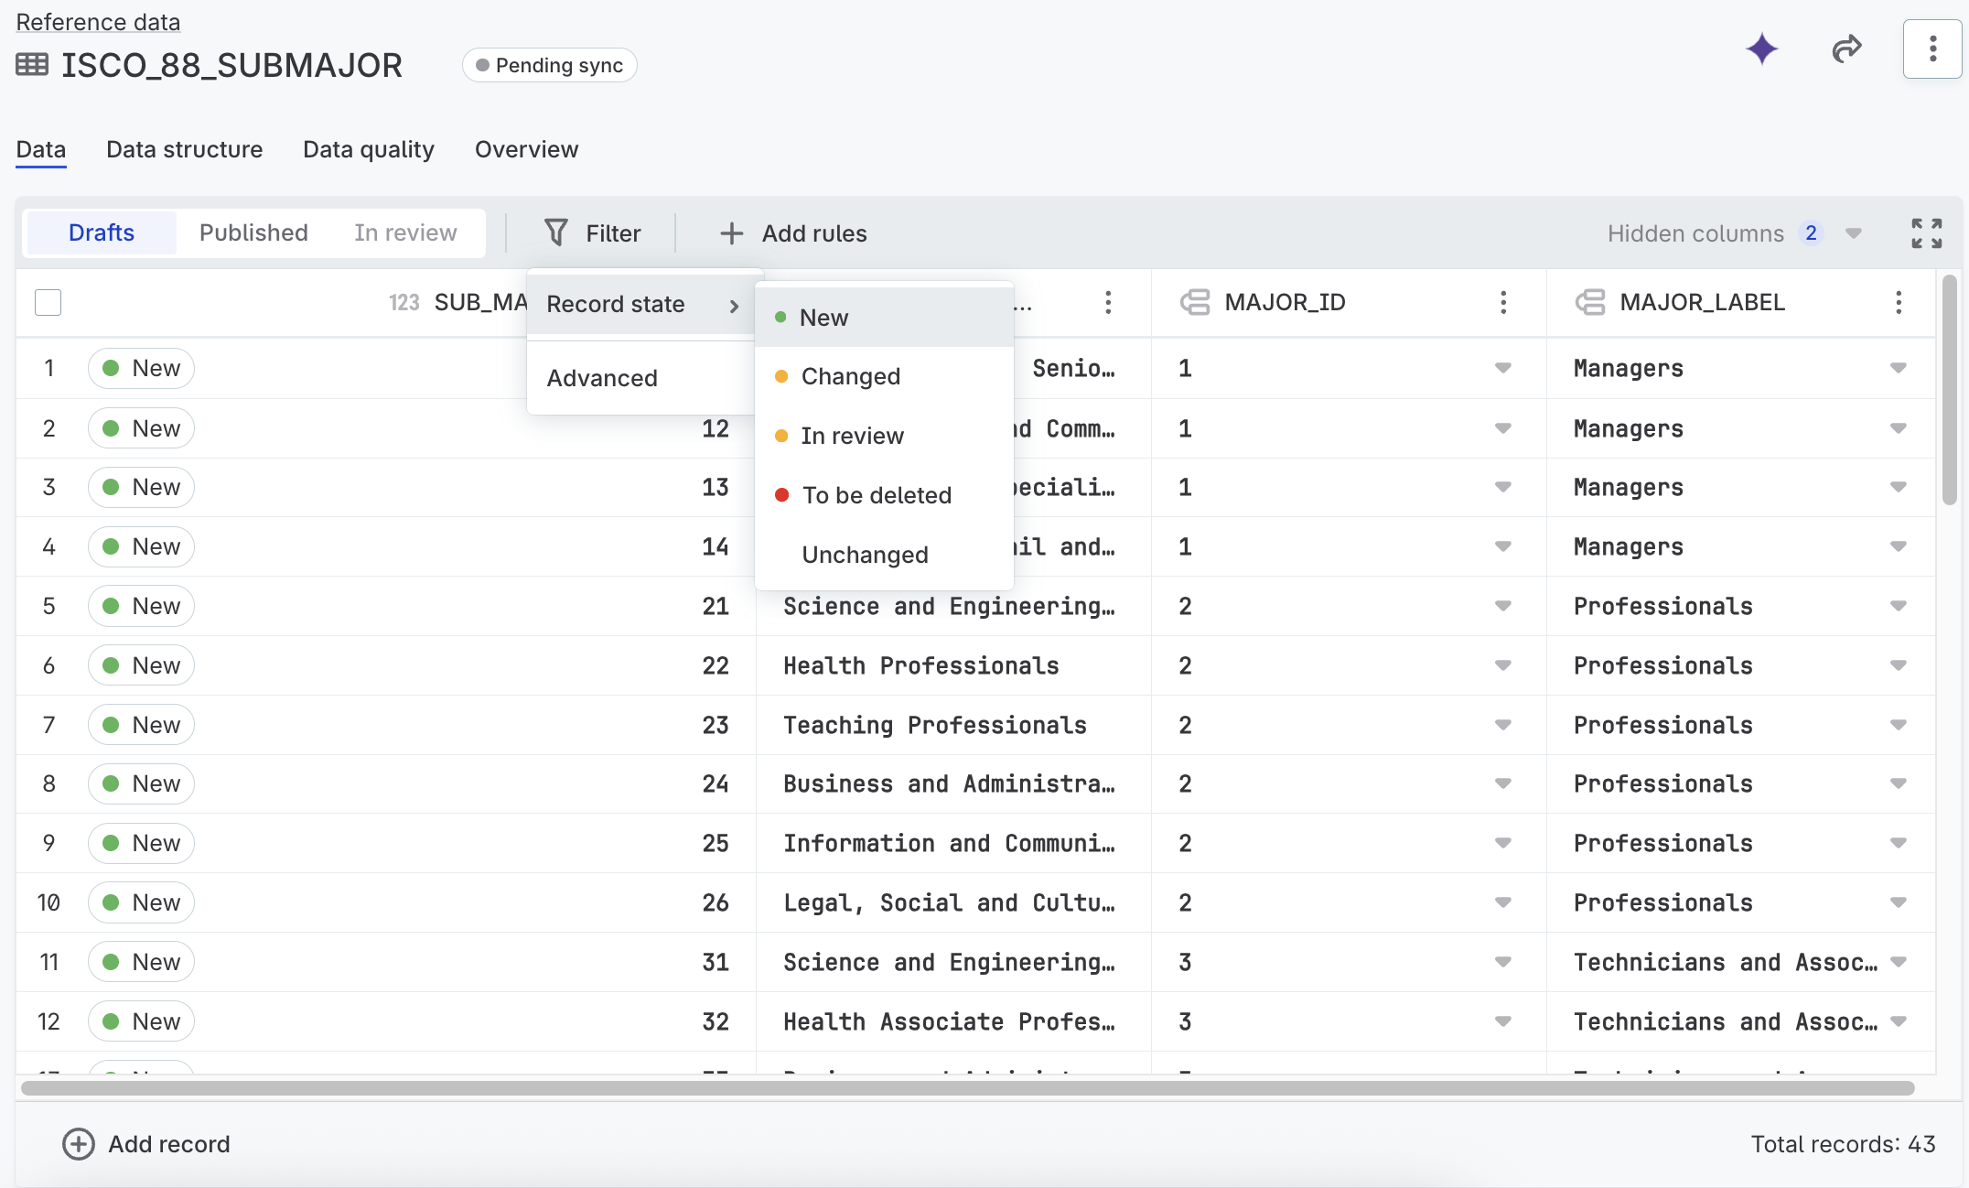The height and width of the screenshot is (1188, 1969).
Task: Select the In review record view
Action: [405, 232]
